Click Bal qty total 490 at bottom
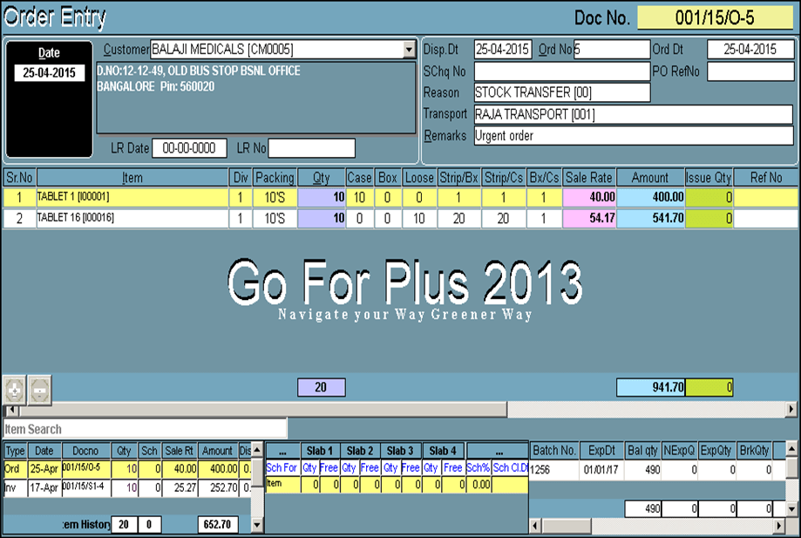The width and height of the screenshot is (801, 538). click(642, 509)
